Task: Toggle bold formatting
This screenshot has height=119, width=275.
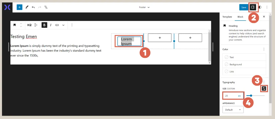Action: click(44, 25)
